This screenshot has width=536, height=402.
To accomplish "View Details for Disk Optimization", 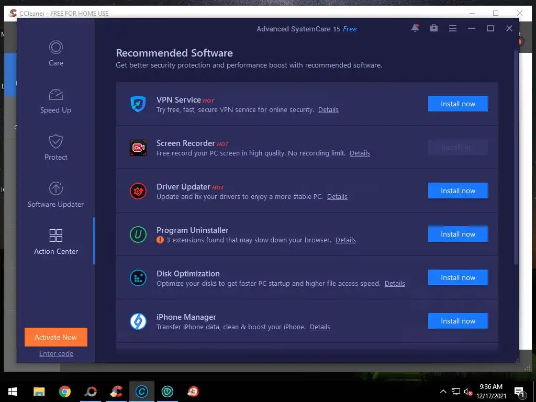I will tap(395, 283).
